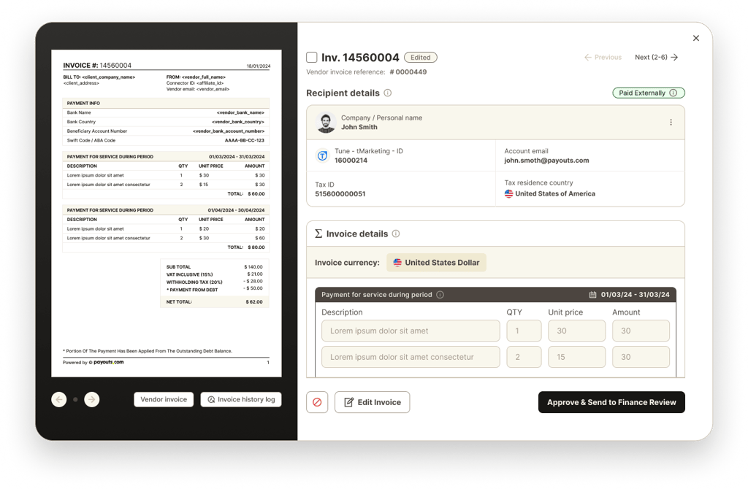
Task: Open the Invoice history log
Action: [241, 399]
